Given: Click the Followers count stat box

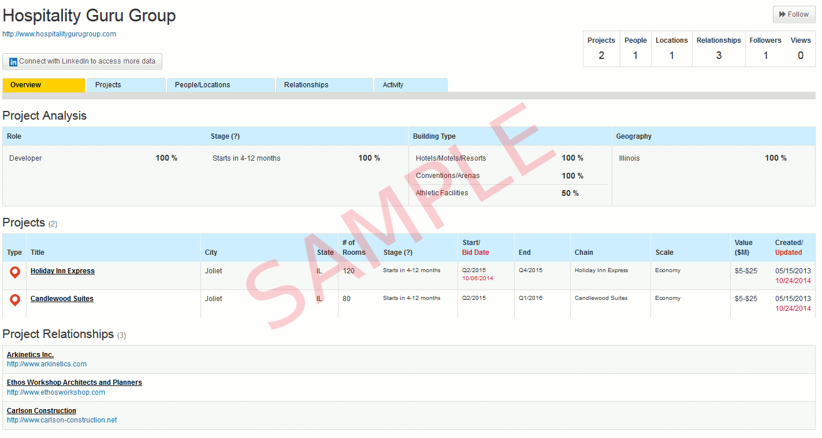Looking at the screenshot, I should pos(765,49).
